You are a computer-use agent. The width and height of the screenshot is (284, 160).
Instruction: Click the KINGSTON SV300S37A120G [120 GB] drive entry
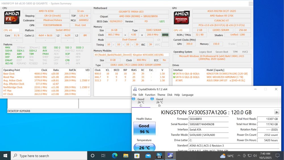[227, 74]
